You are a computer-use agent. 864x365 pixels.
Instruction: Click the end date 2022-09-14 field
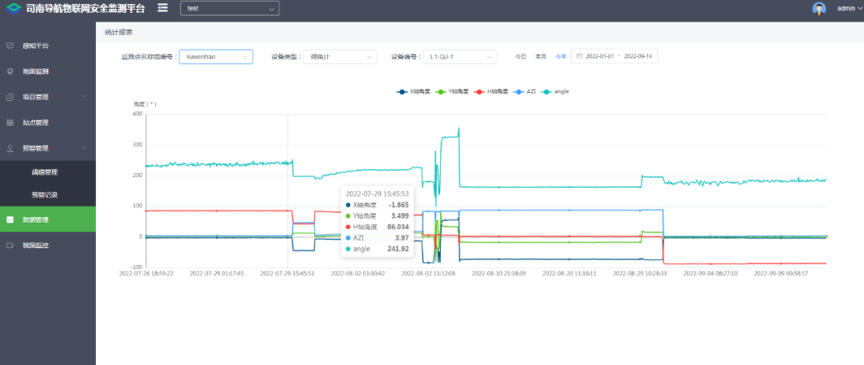(638, 57)
